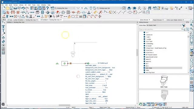Pick the eyedropper Material Painter tool
Viewport: 194px width, 109px height.
(x=181, y=8)
